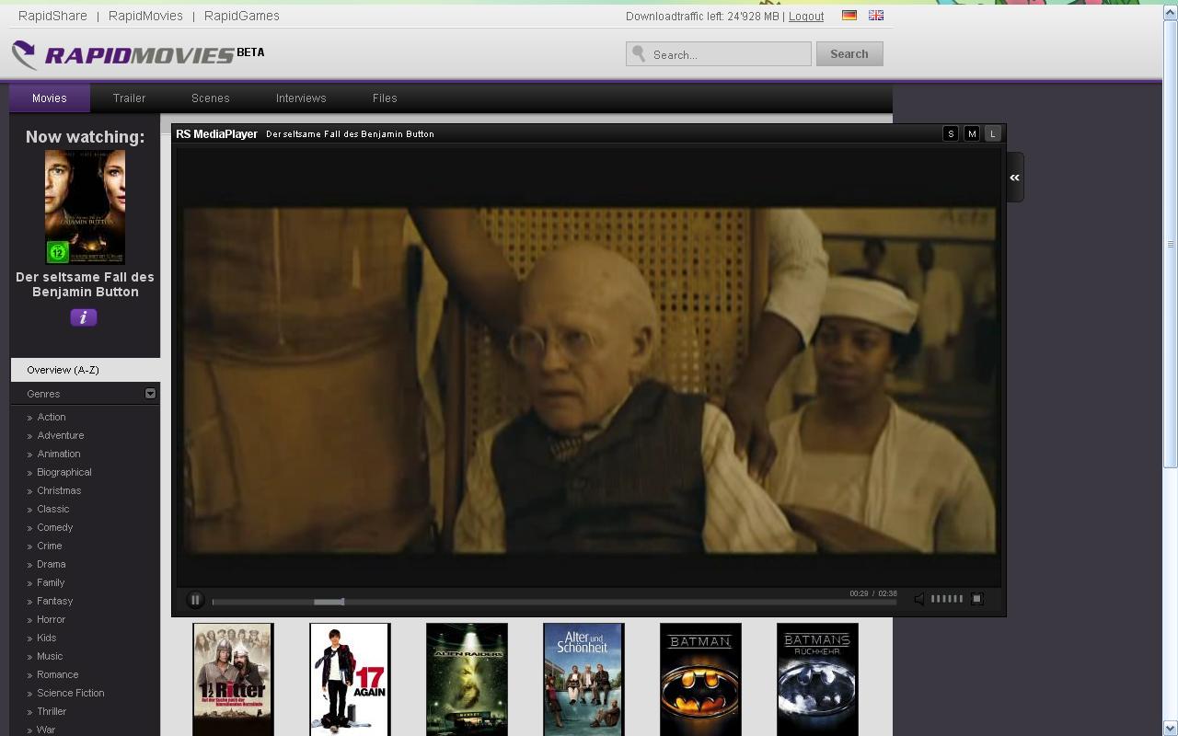Open the RapidGames link
Image resolution: width=1178 pixels, height=736 pixels.
242,16
